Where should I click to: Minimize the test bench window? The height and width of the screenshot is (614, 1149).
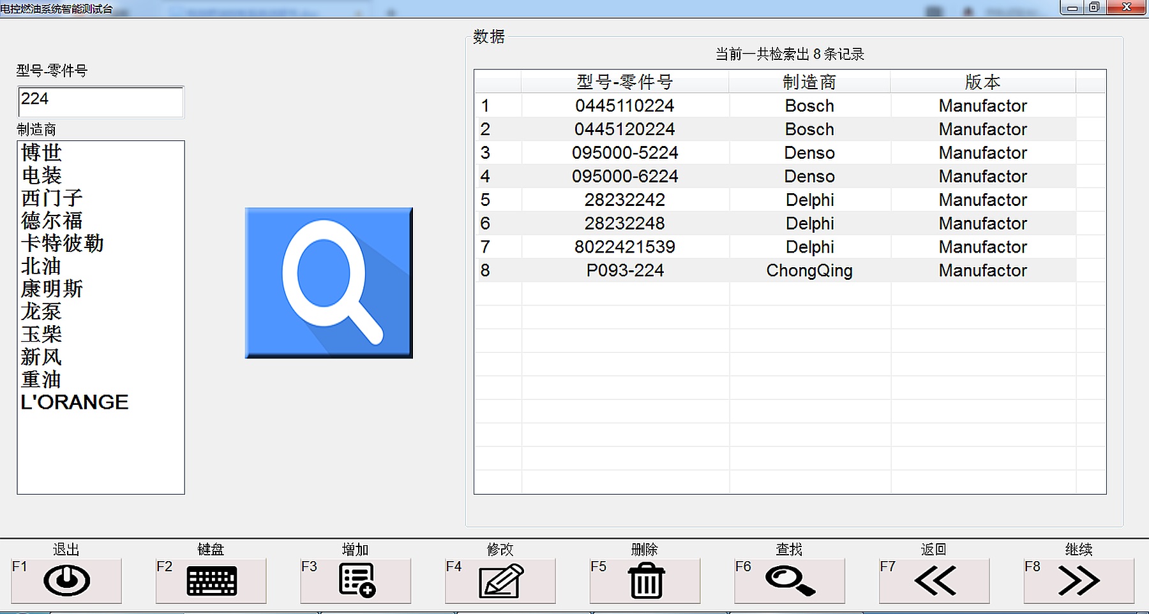click(1072, 7)
